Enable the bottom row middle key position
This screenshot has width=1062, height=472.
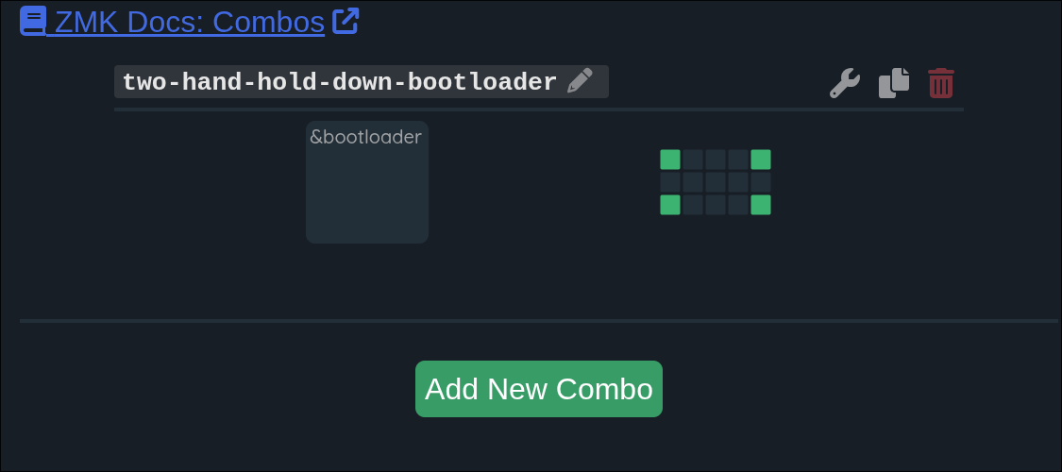(716, 205)
